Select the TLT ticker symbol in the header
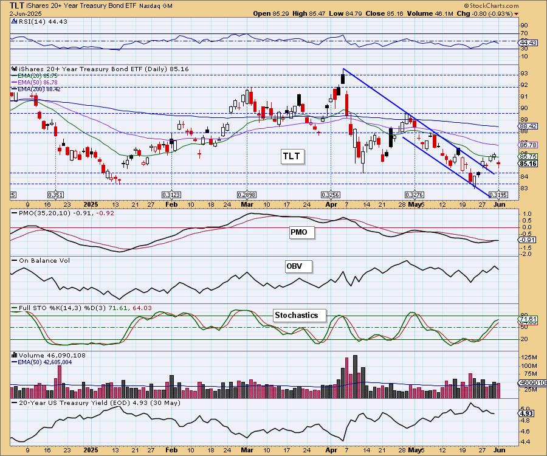The height and width of the screenshot is (456, 547). [x=16, y=5]
